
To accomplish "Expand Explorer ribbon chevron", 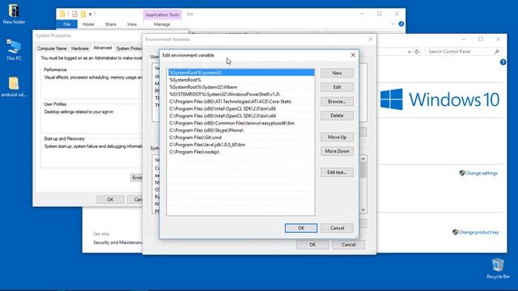I will click(x=393, y=24).
